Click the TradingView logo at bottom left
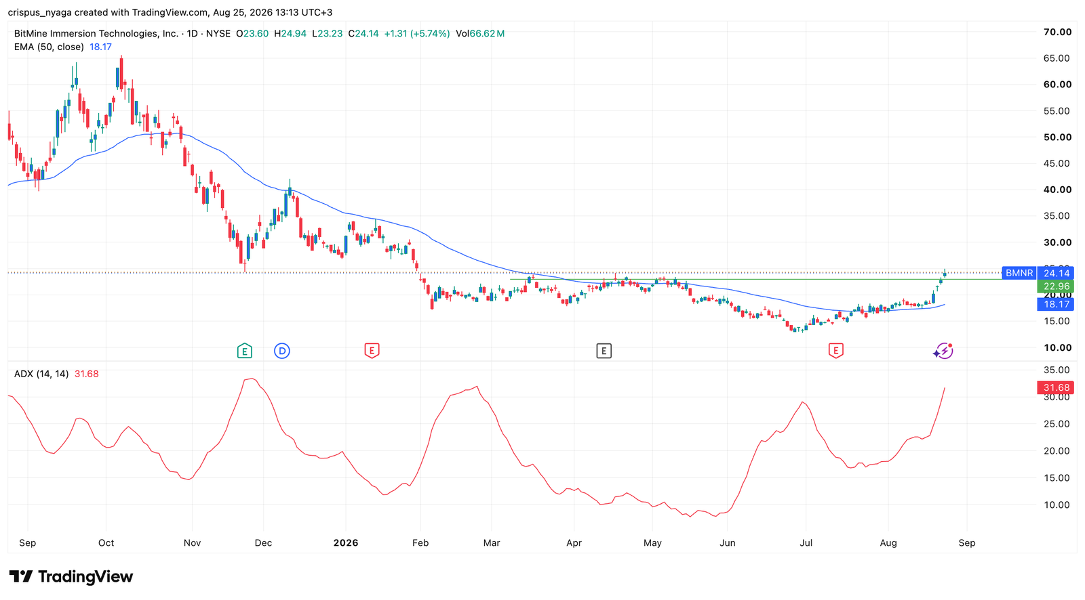This screenshot has width=1085, height=600. 71,577
